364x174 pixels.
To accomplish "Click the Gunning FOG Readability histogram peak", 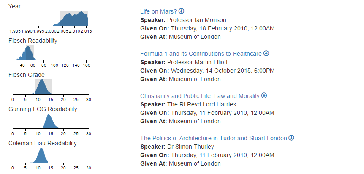I will [x=49, y=115].
